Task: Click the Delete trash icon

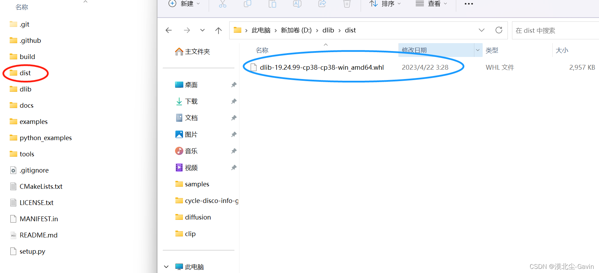Action: [x=347, y=4]
